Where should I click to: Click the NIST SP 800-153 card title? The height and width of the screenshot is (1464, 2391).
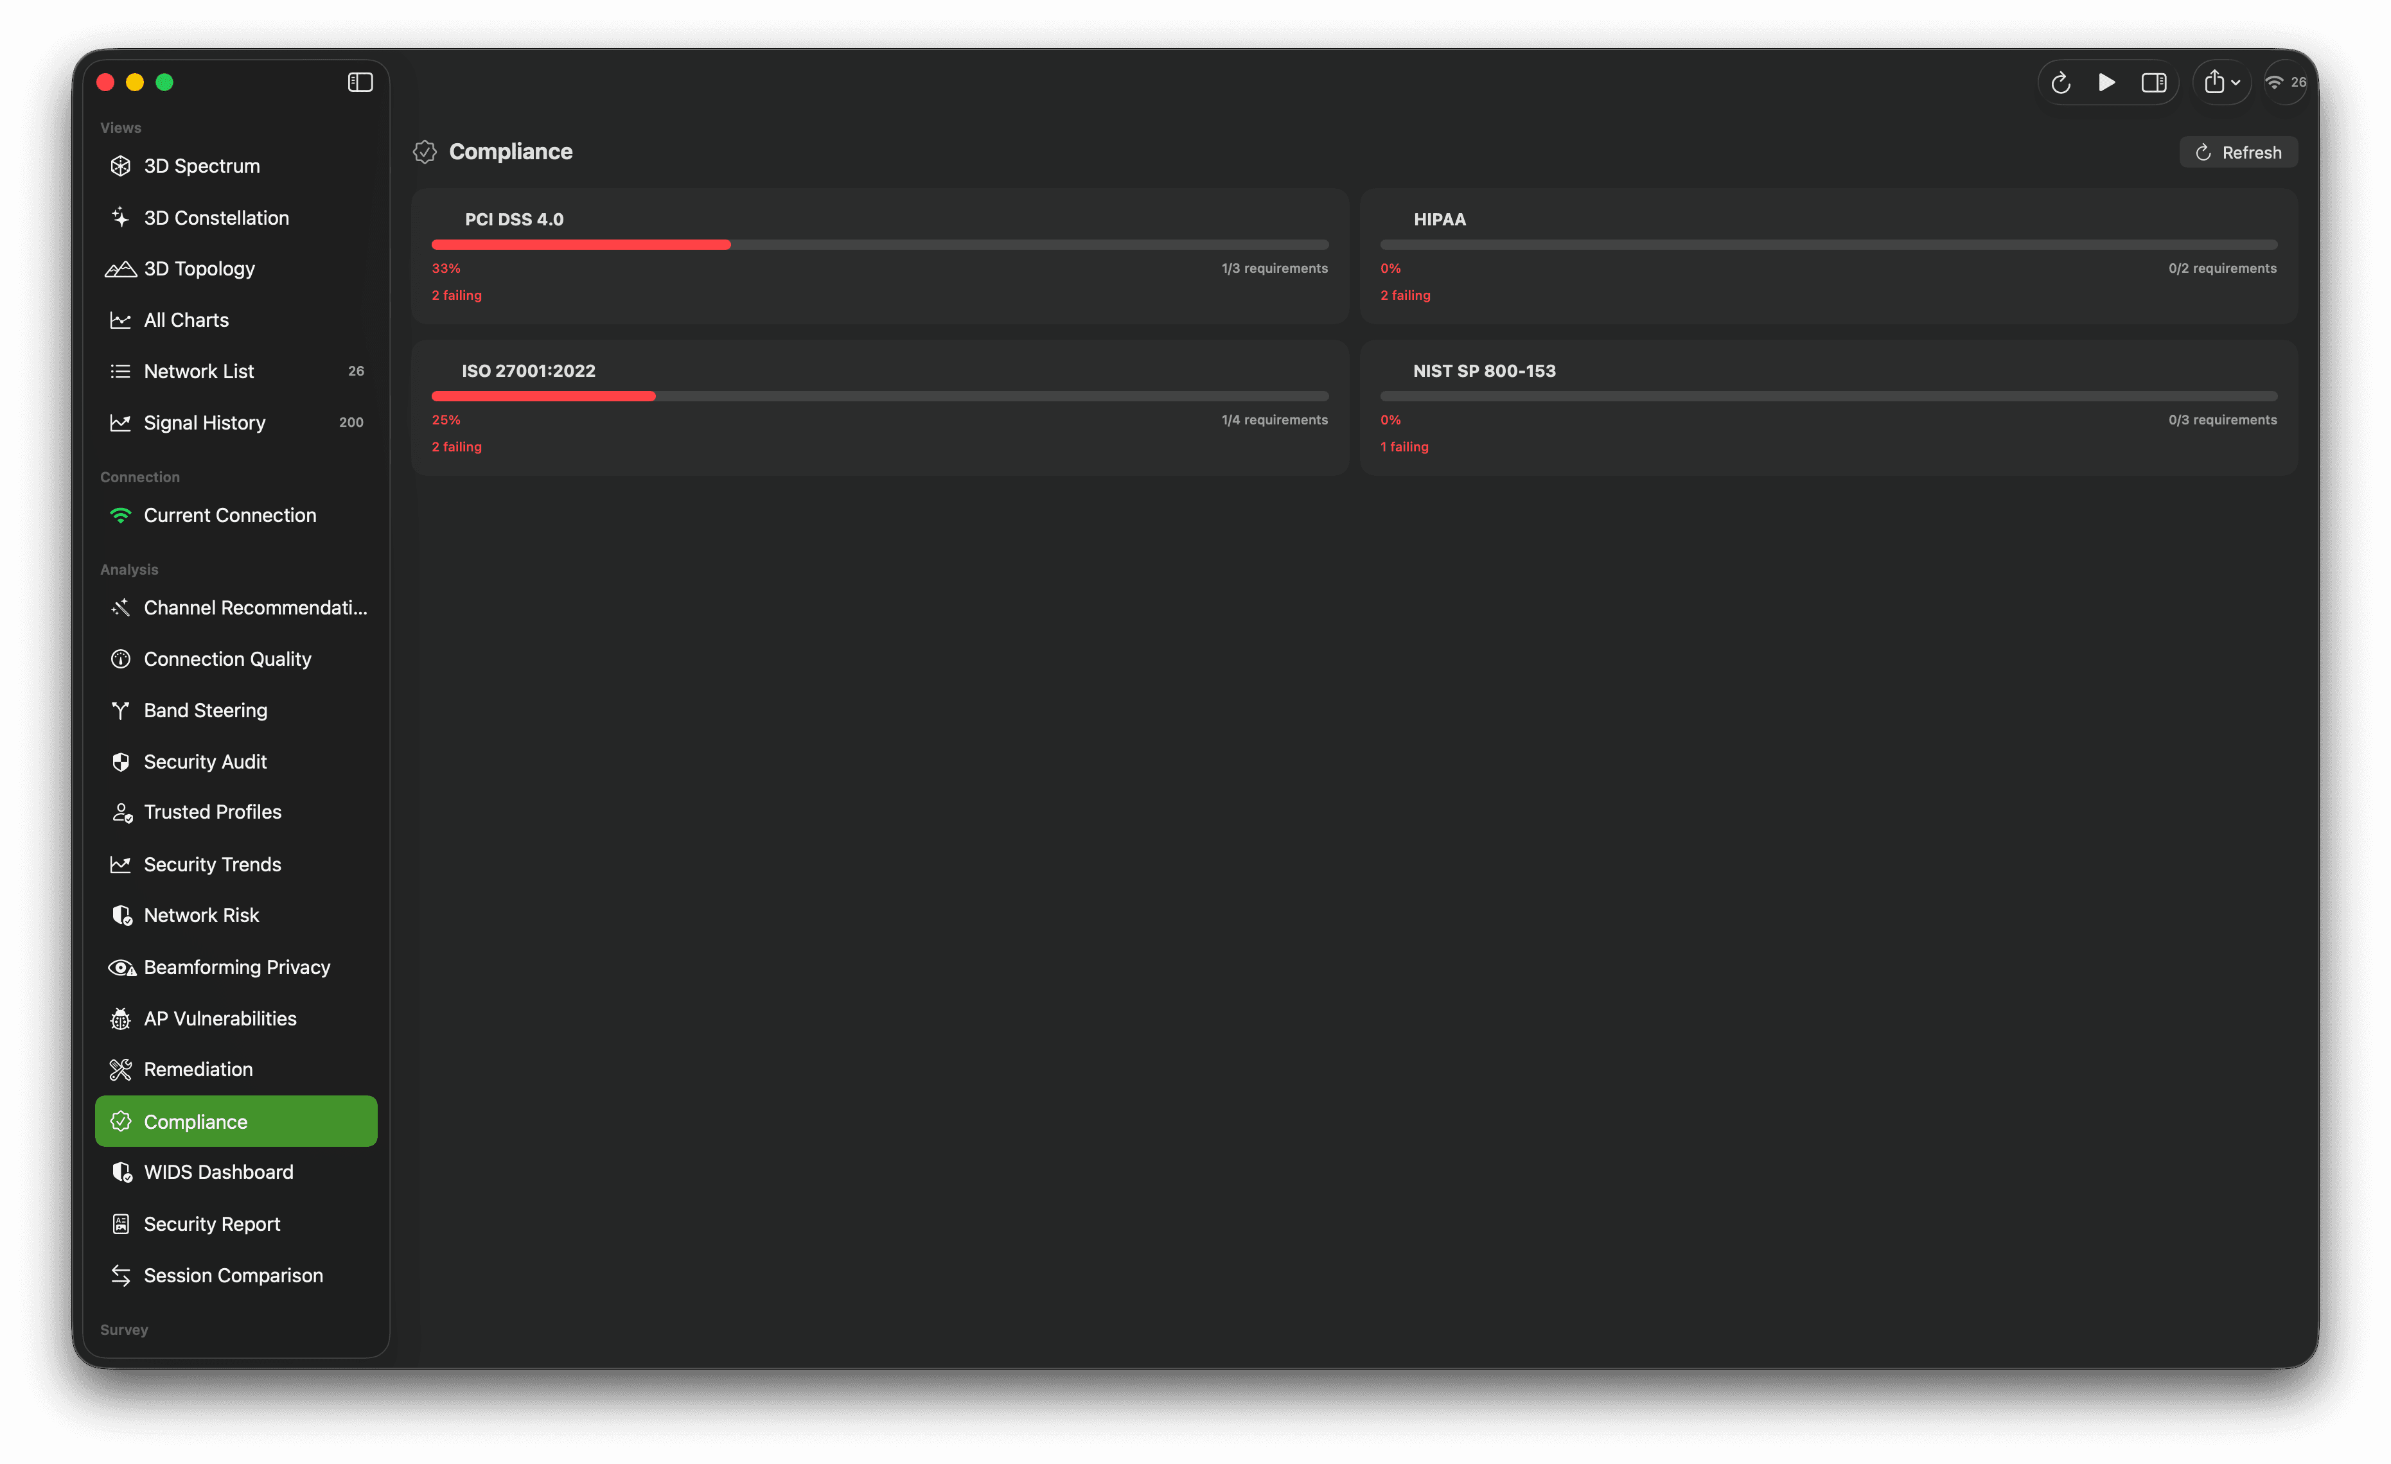1484,370
